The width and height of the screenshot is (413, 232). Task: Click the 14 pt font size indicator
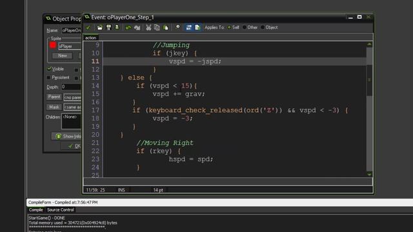[158, 190]
